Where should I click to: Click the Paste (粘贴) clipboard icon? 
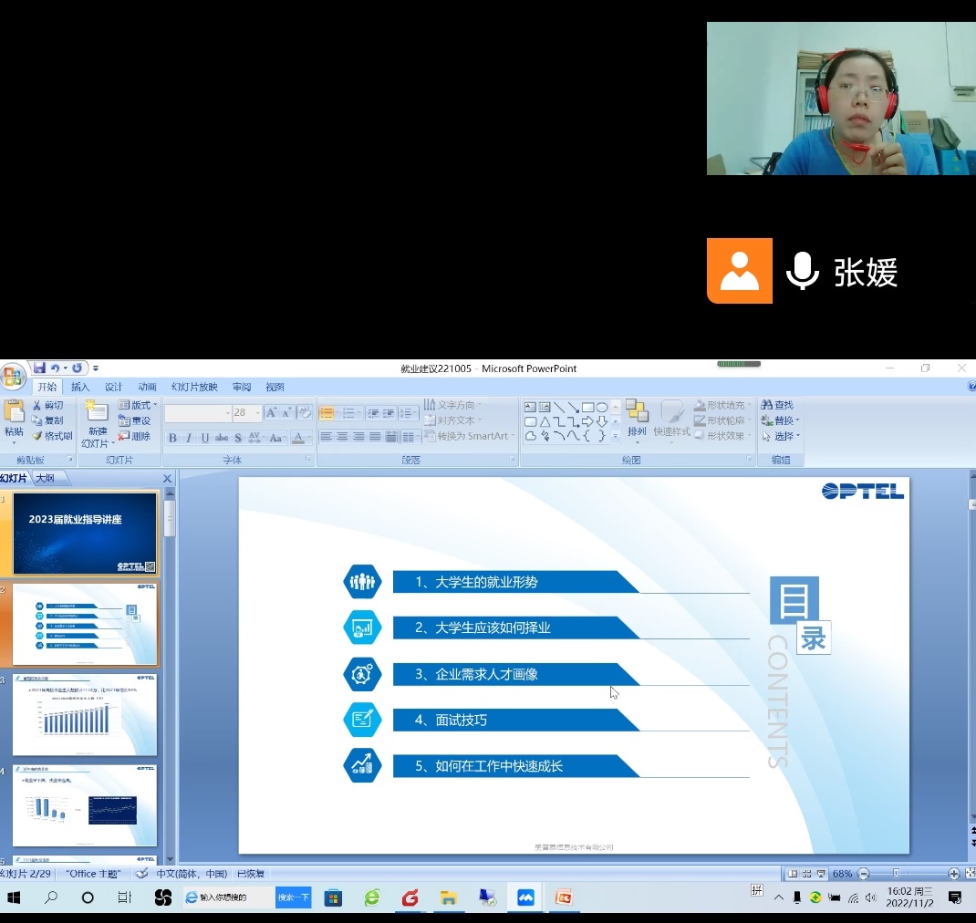pos(14,419)
